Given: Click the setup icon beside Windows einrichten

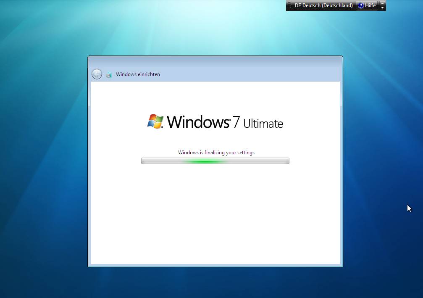Looking at the screenshot, I should [x=109, y=75].
